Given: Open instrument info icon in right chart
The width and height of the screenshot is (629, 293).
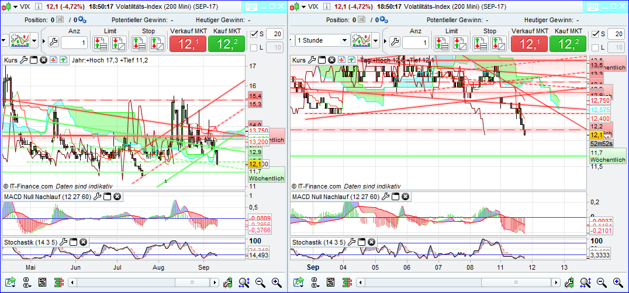Looking at the screenshot, I should (326, 6).
